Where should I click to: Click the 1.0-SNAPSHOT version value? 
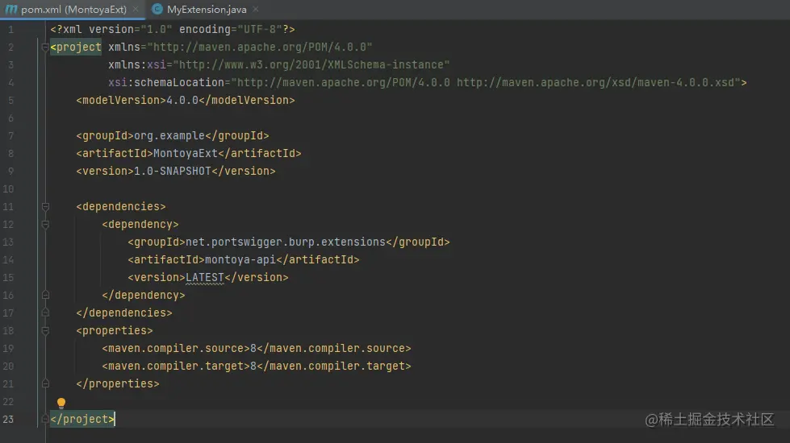click(173, 171)
